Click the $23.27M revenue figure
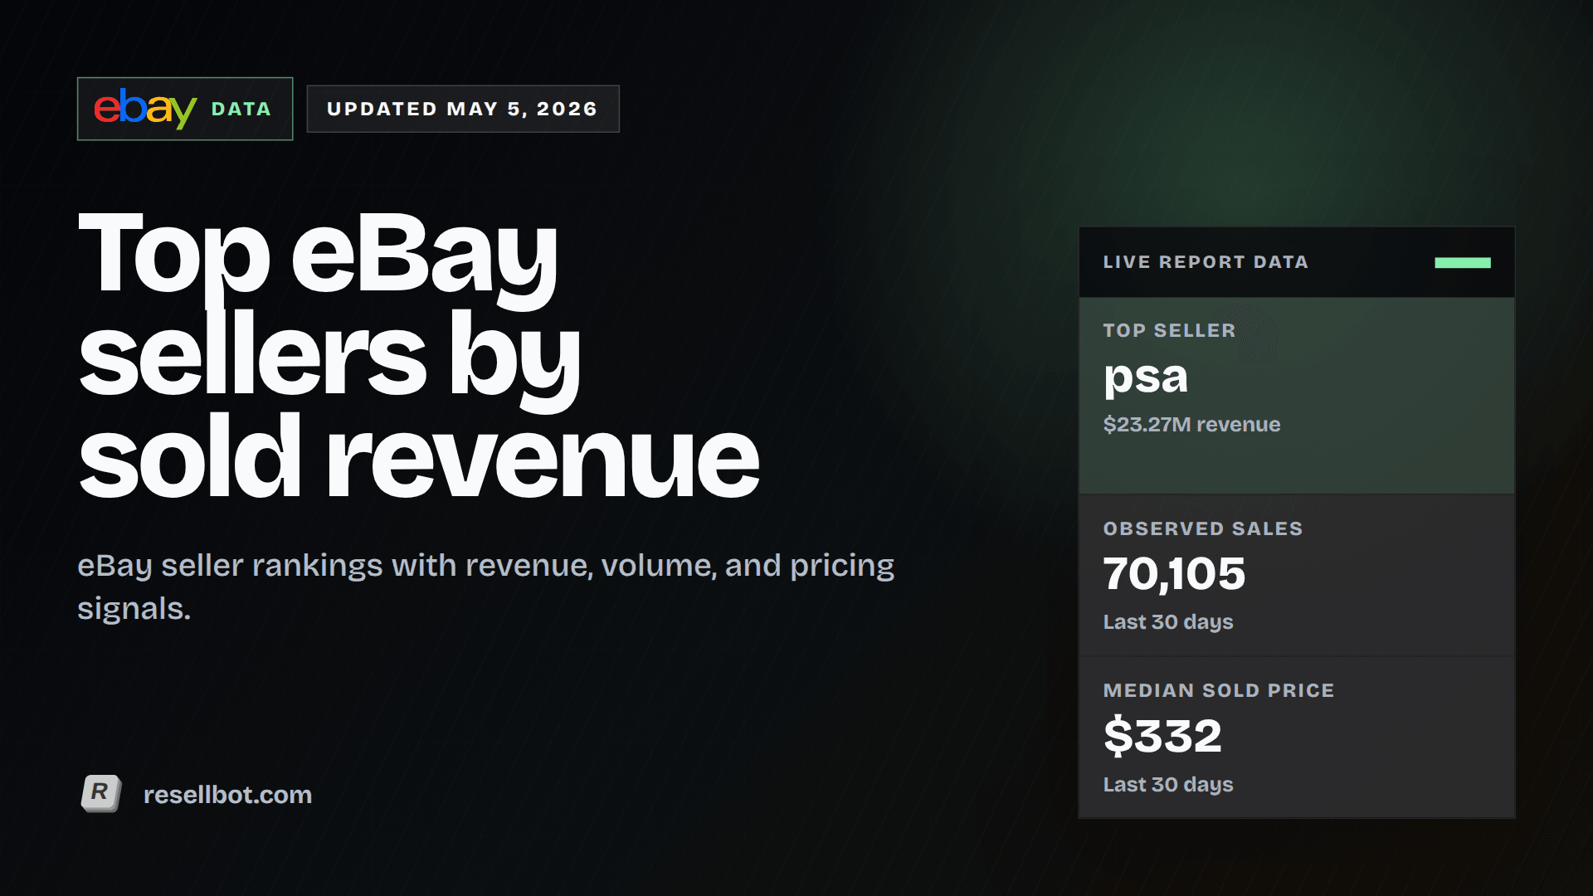This screenshot has width=1593, height=896. click(1191, 425)
